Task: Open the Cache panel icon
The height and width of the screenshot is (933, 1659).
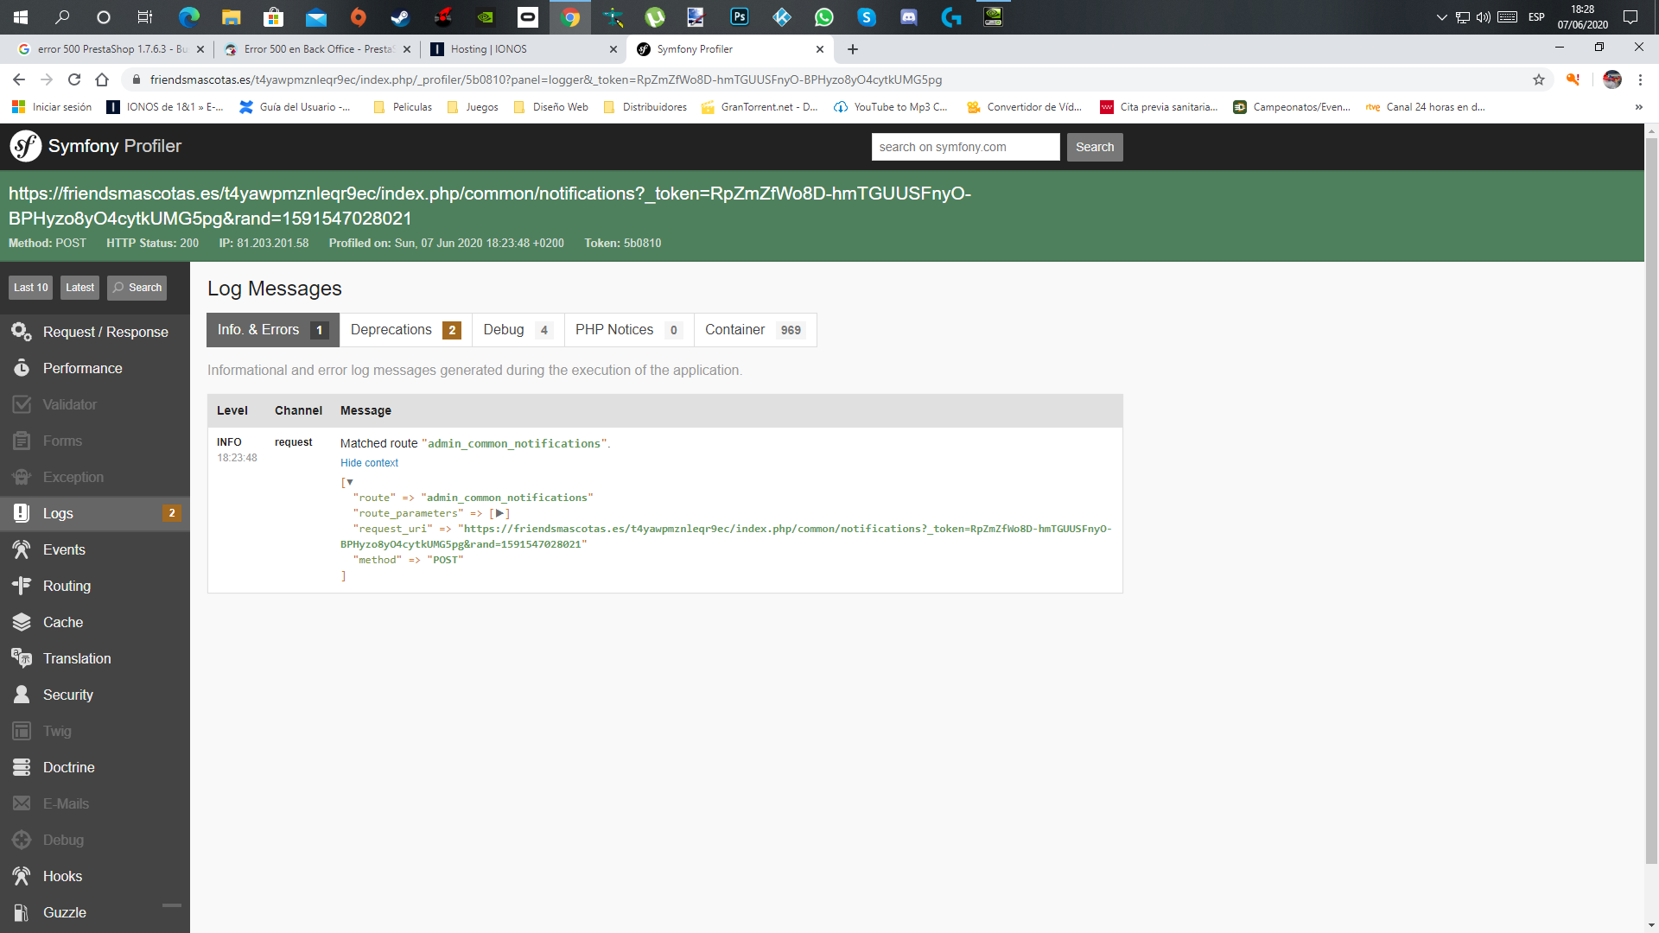Action: [x=22, y=622]
